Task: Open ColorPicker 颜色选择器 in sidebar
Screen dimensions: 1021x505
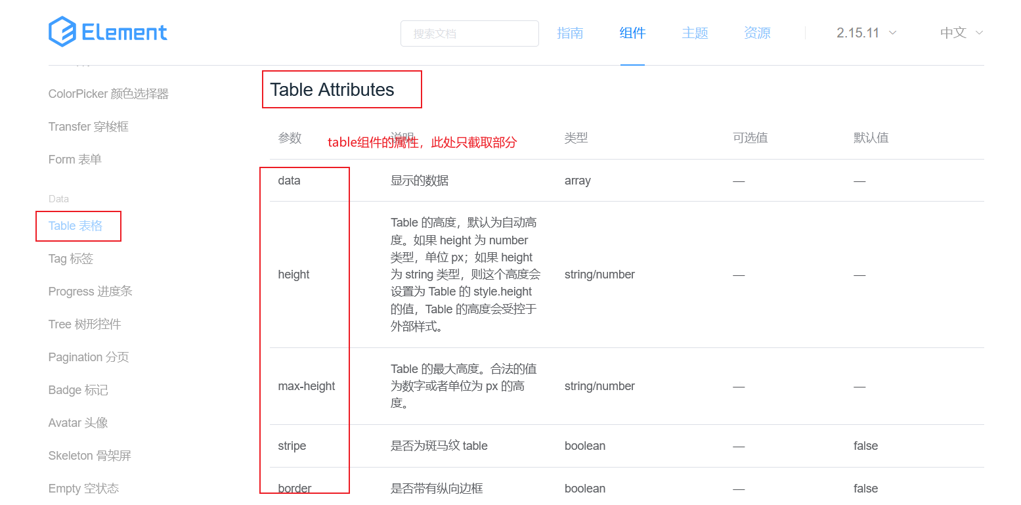Action: point(108,94)
